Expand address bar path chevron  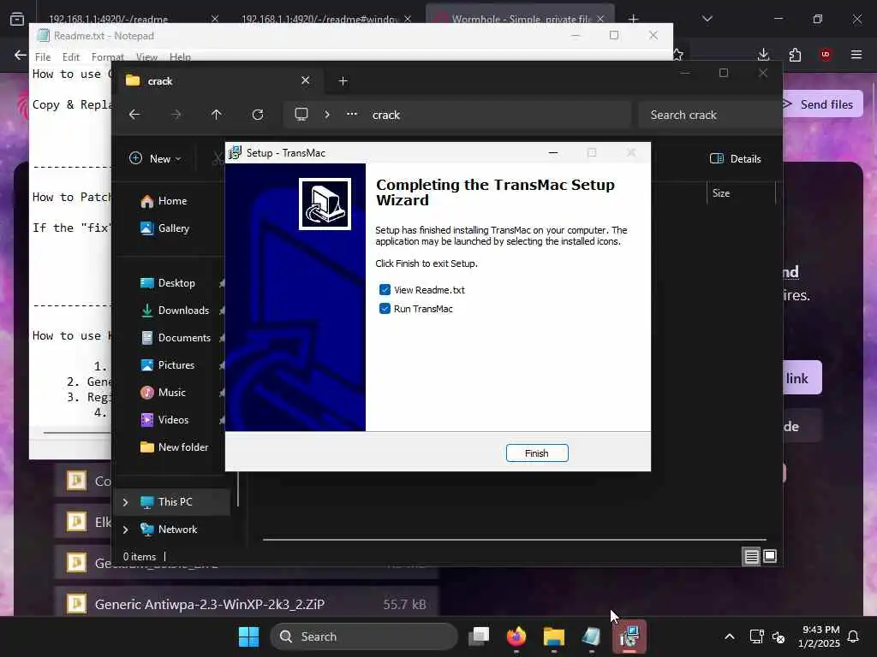[327, 115]
